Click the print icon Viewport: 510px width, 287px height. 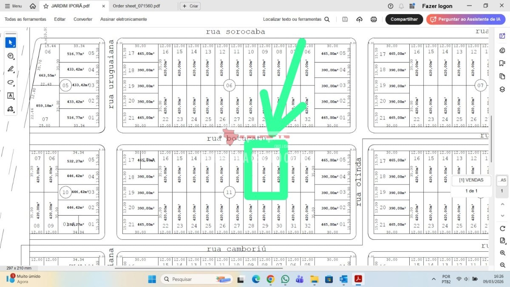click(x=374, y=19)
